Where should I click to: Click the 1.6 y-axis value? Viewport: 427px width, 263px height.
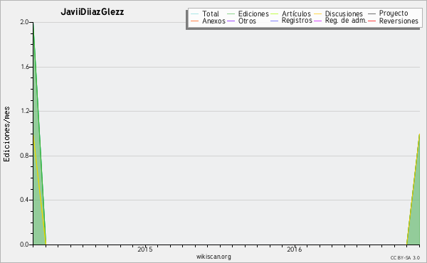25,67
